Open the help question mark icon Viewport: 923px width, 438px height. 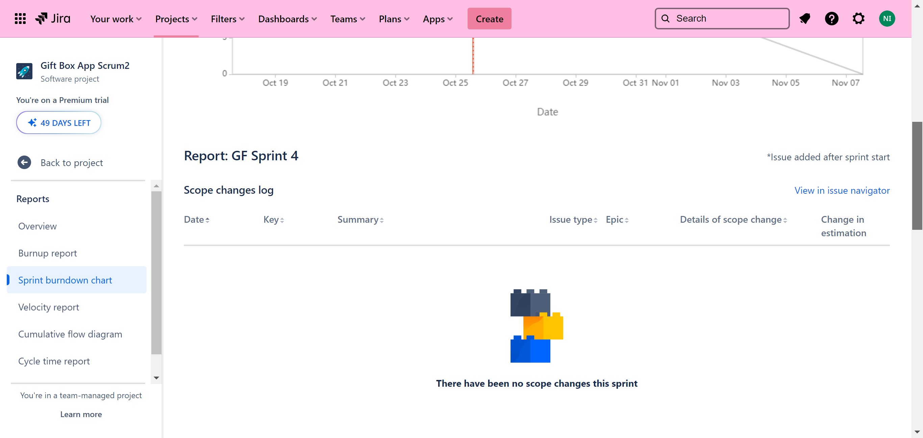[831, 19]
